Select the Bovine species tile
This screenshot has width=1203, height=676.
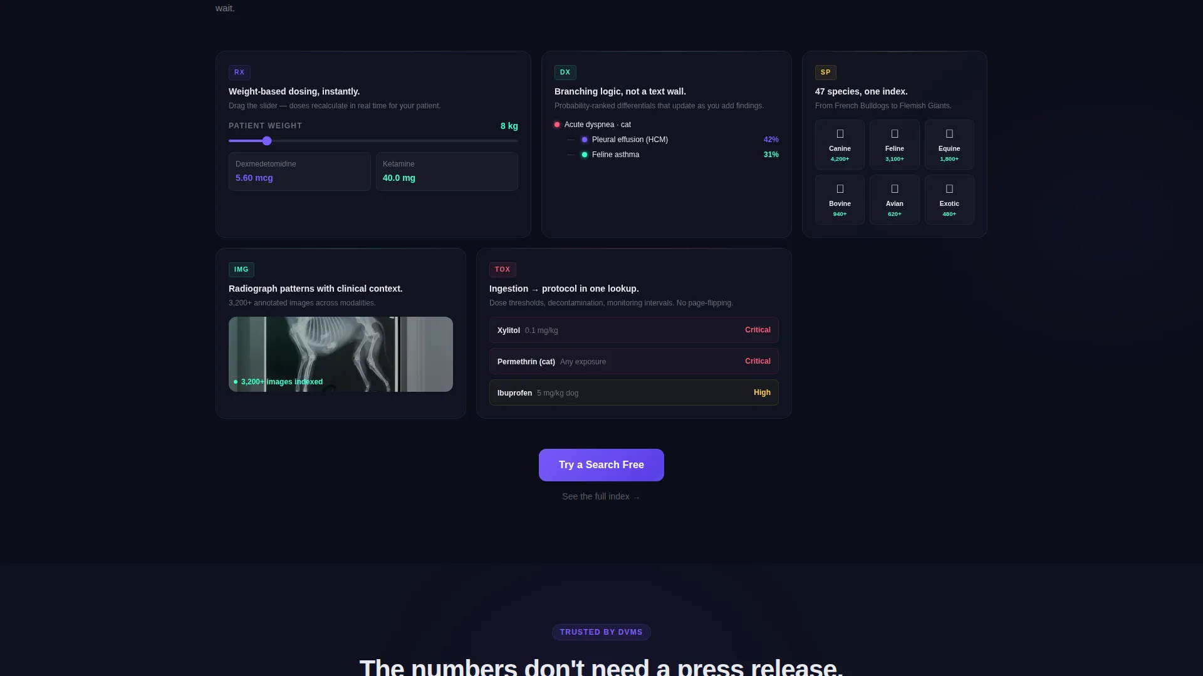(x=840, y=200)
